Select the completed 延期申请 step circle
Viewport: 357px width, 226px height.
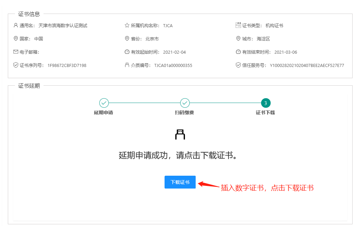pyautogui.click(x=104, y=103)
